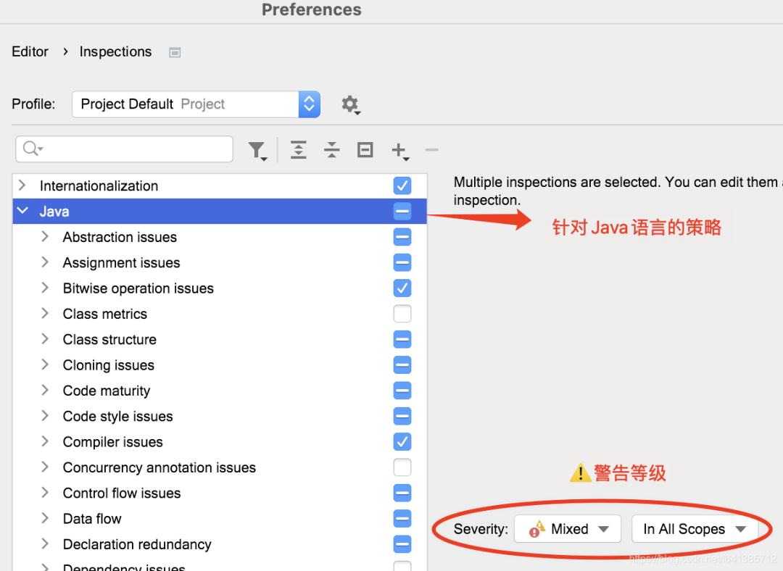Expand Concurrency annotation issues chevron
Screen dimensions: 783x571
[45, 467]
